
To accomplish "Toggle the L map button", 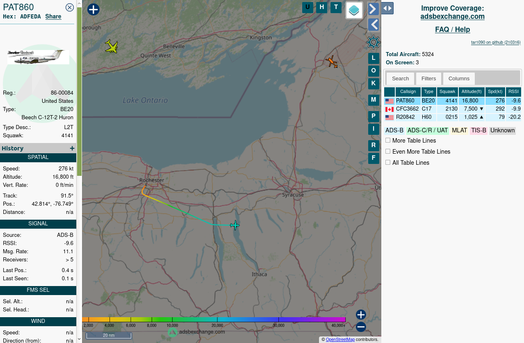I will (374, 58).
